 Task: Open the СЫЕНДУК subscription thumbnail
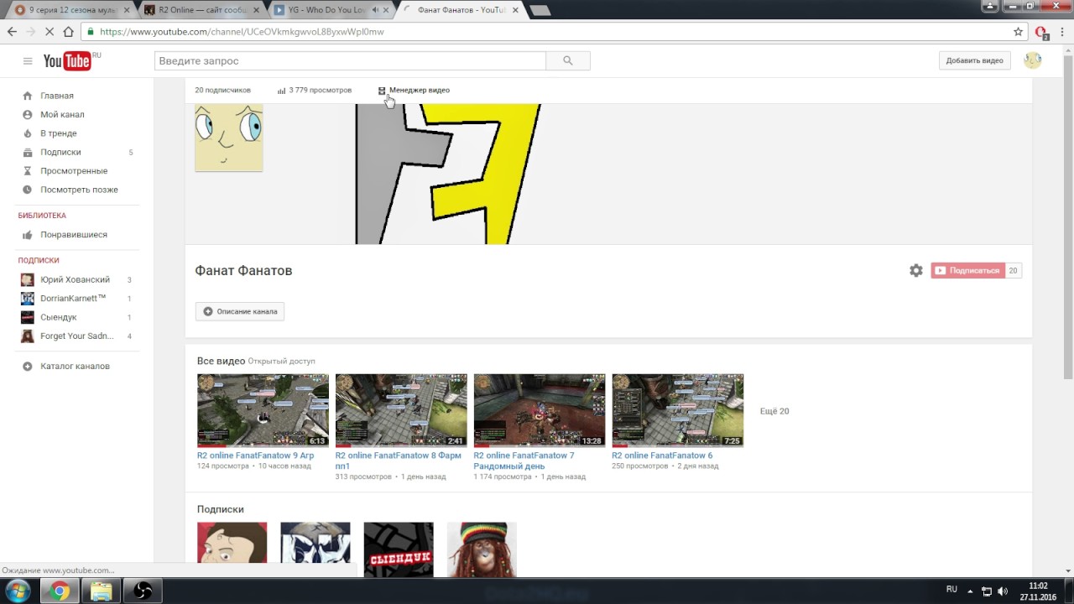click(399, 549)
